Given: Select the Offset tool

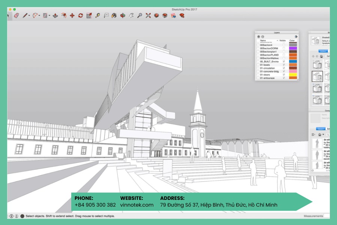Looking at the screenshot, I should (x=64, y=15).
